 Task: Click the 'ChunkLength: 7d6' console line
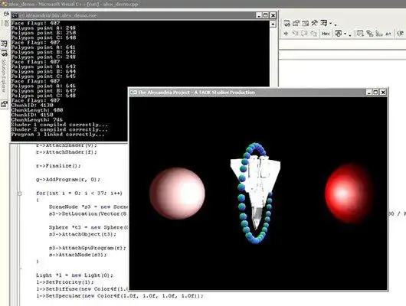pyautogui.click(x=37, y=120)
